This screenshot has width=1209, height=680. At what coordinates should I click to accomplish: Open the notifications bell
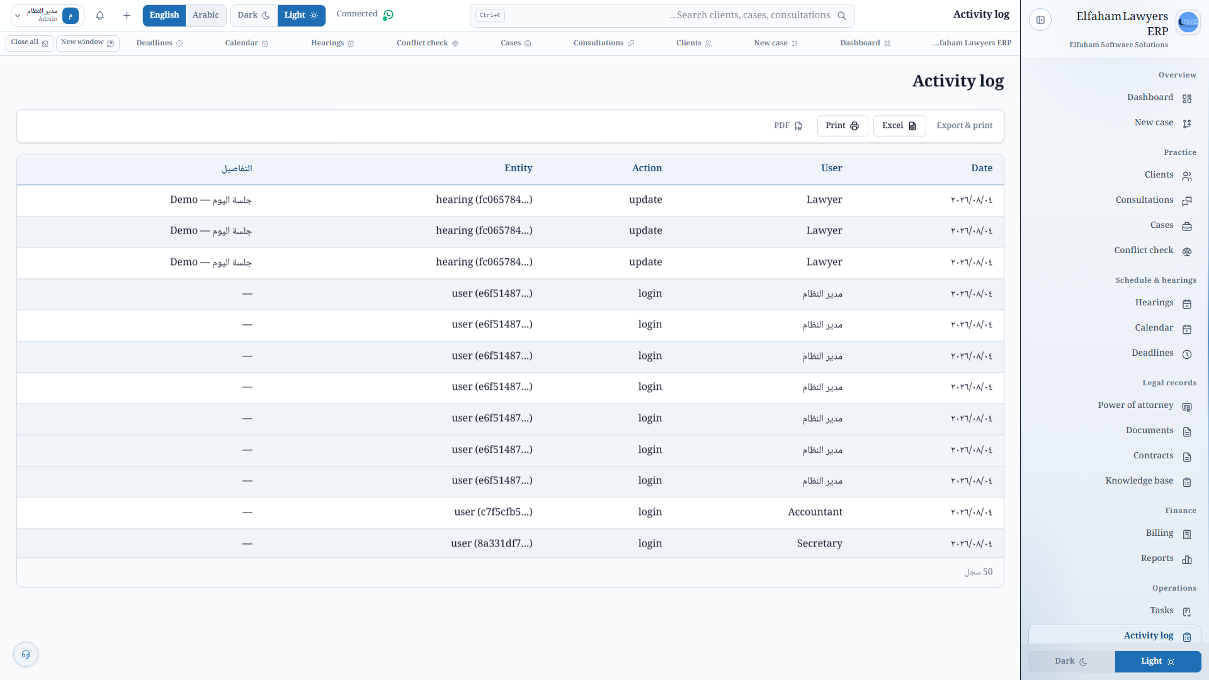point(99,16)
